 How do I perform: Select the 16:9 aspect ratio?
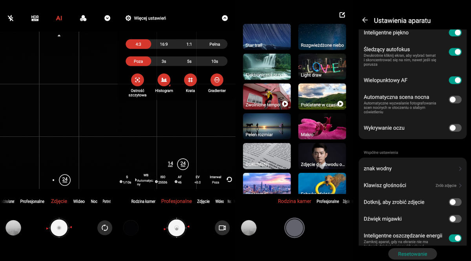click(x=164, y=44)
